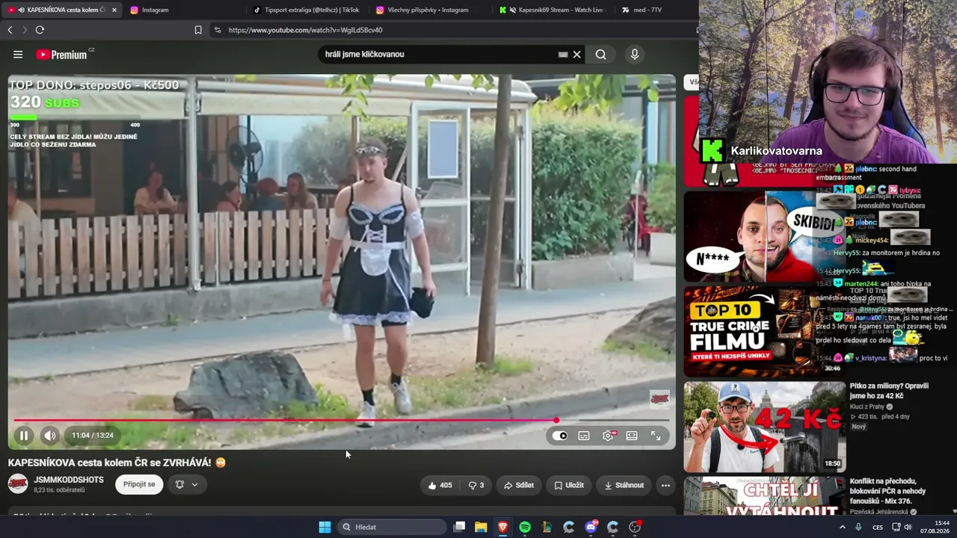Open site settings icon in the address bar
The width and height of the screenshot is (957, 538).
218,30
